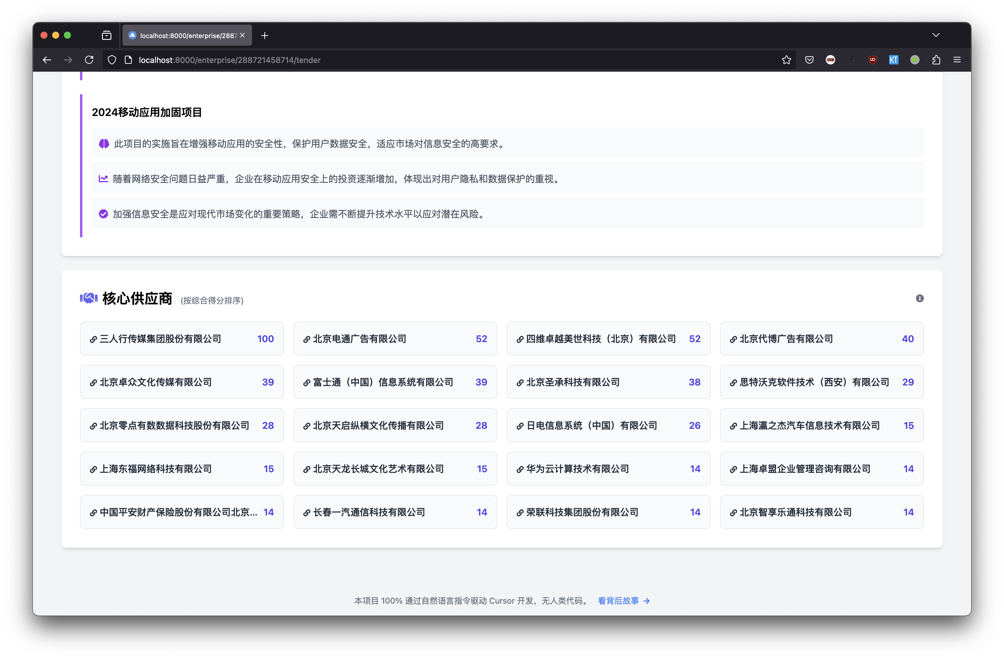Open supplier 三人行传媒集团股份有限公司
This screenshot has width=1004, height=659.
160,339
